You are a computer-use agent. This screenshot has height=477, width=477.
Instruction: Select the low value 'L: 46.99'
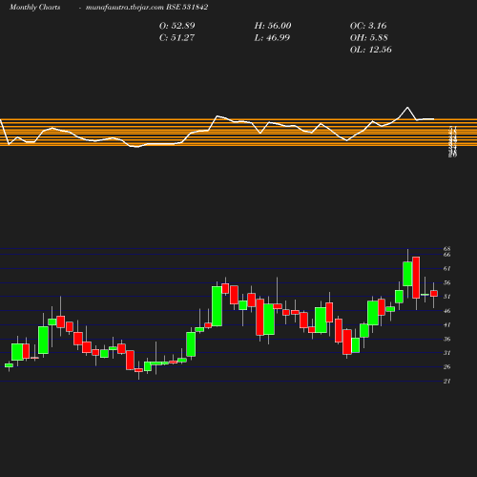pyautogui.click(x=272, y=37)
